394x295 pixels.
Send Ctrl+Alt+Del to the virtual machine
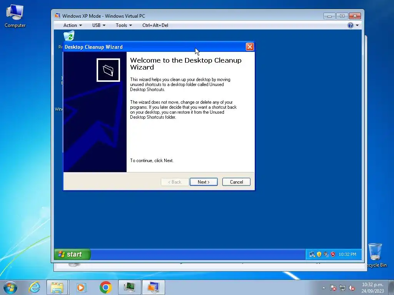155,25
